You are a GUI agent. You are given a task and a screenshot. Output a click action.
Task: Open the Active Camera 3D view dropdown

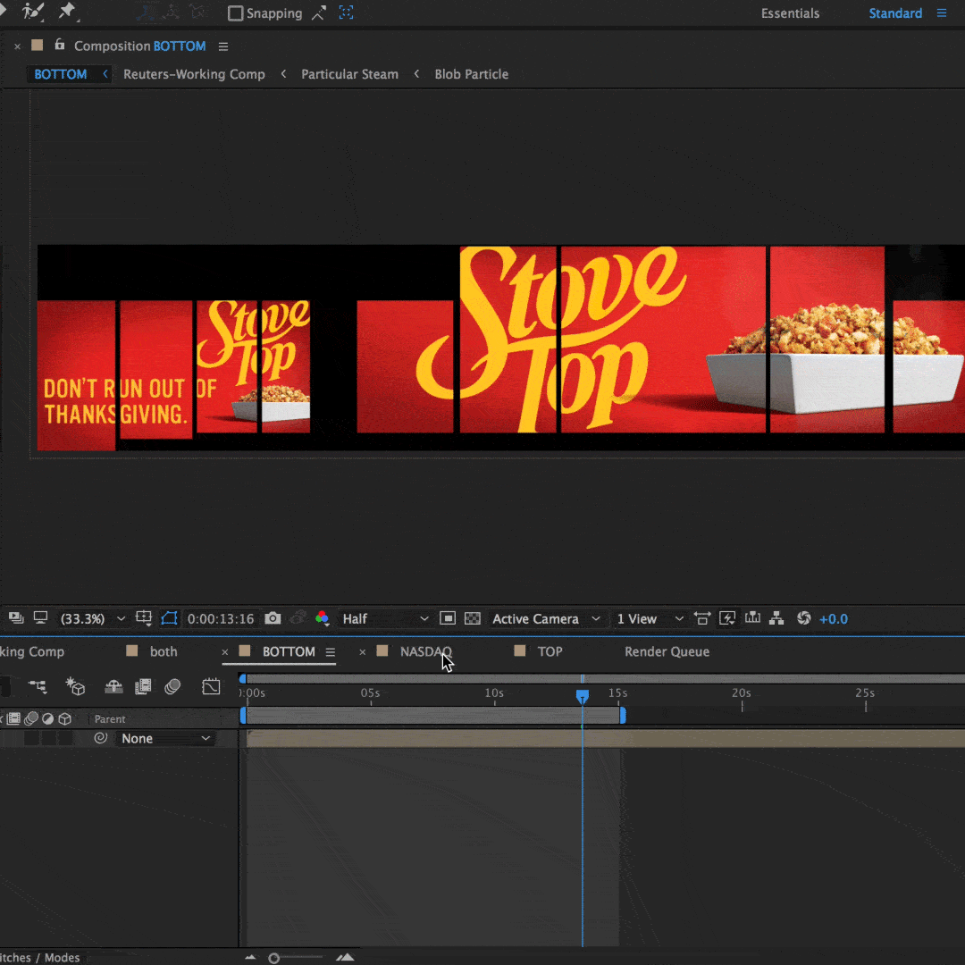coord(546,618)
